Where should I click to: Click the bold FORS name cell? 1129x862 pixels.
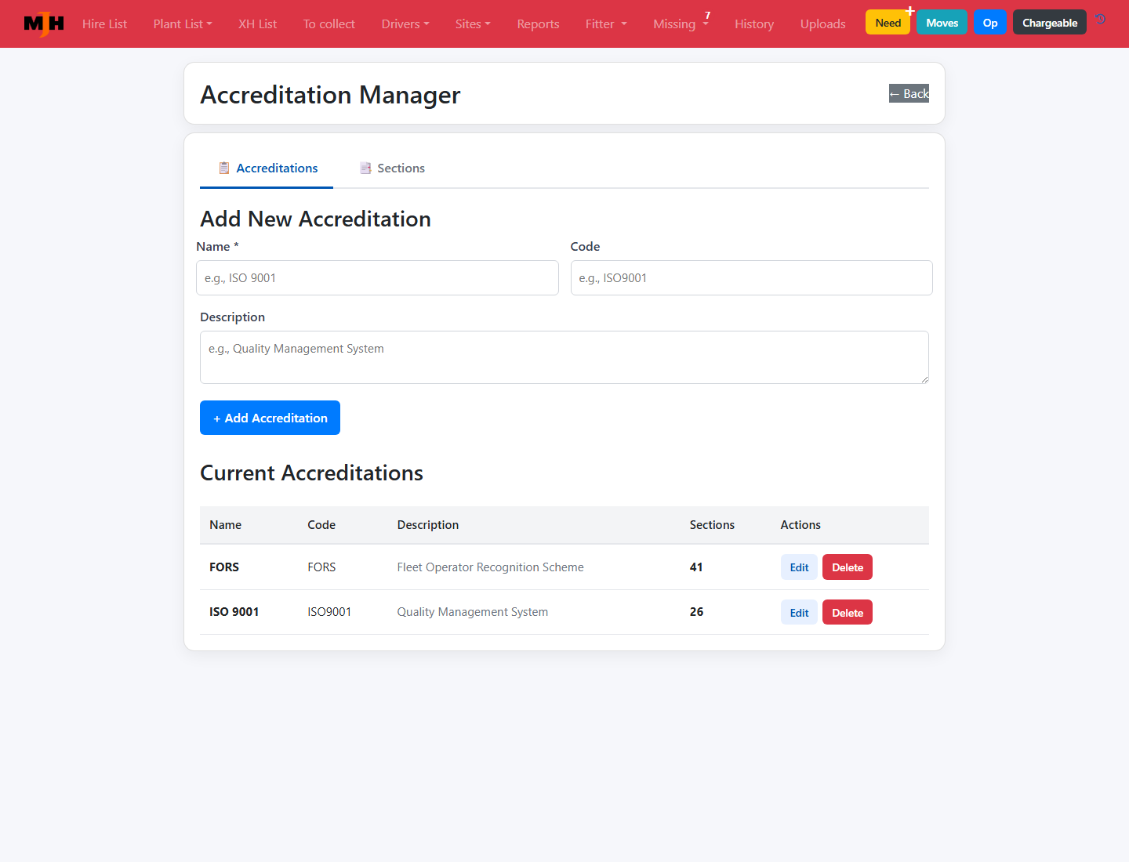[224, 567]
